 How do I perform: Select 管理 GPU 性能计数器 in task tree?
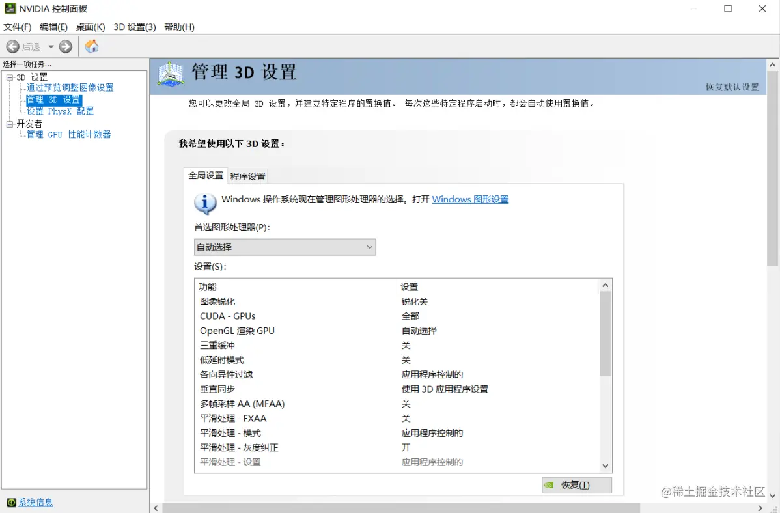(68, 134)
